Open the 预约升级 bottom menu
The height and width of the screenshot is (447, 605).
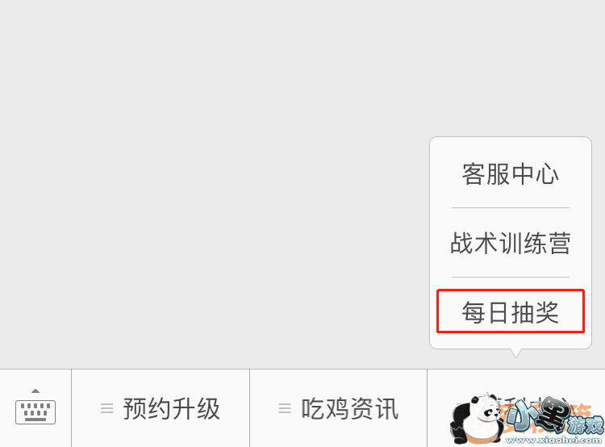161,408
